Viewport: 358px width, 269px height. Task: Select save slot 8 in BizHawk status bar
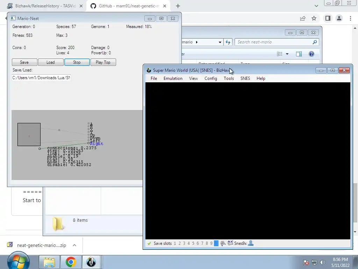pos(207,243)
